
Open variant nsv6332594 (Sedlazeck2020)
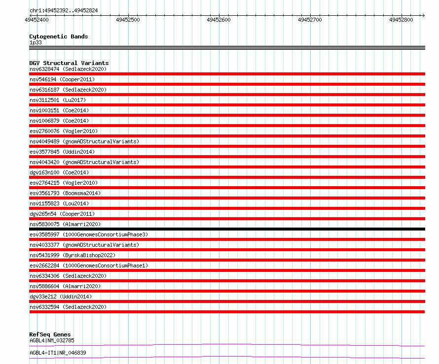pyautogui.click(x=68, y=307)
